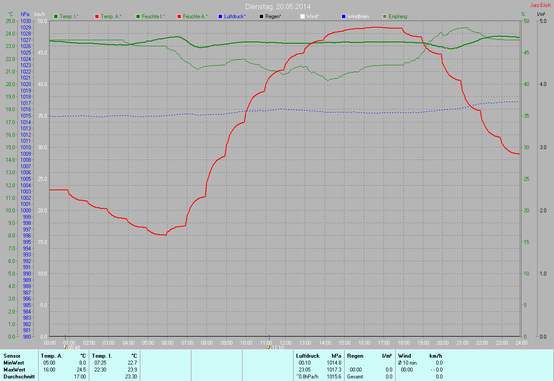Select the black swatch next to Regen*
The image size is (554, 381).
point(261,16)
